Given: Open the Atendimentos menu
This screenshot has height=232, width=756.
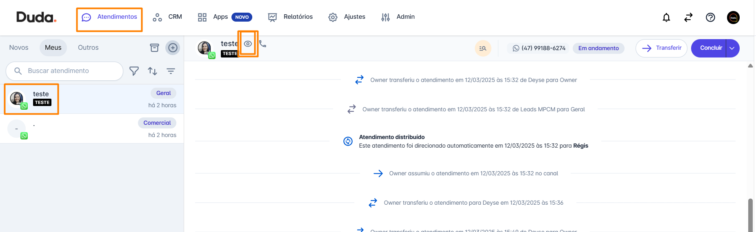Looking at the screenshot, I should click(109, 17).
